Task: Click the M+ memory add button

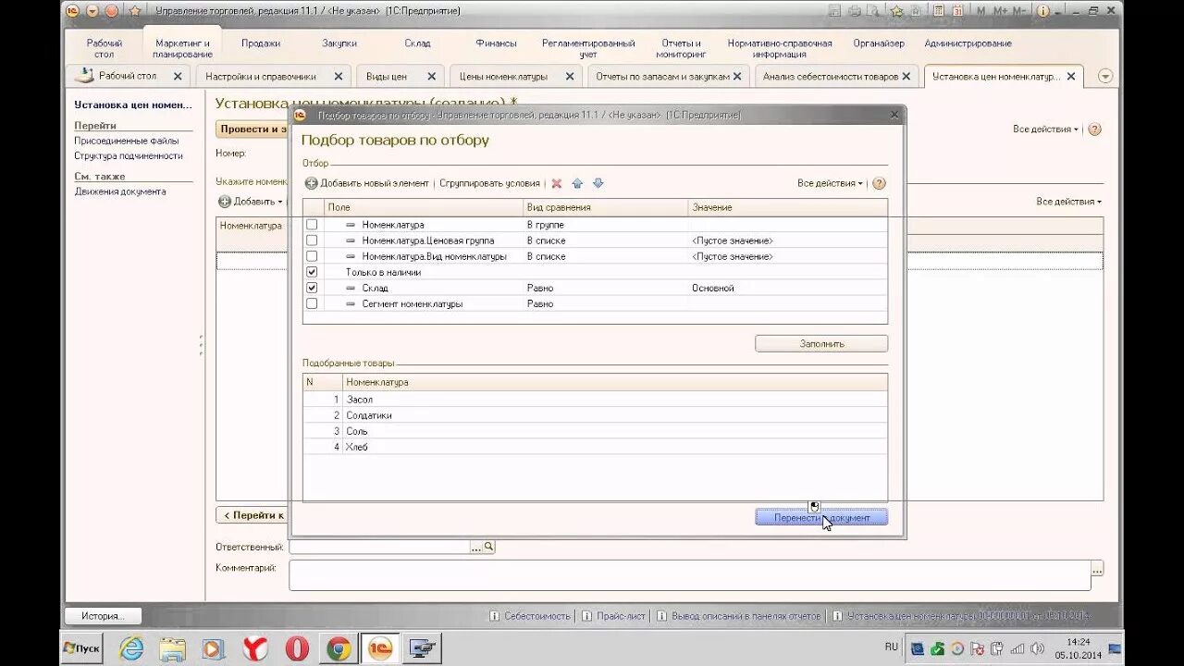Action: tap(999, 11)
